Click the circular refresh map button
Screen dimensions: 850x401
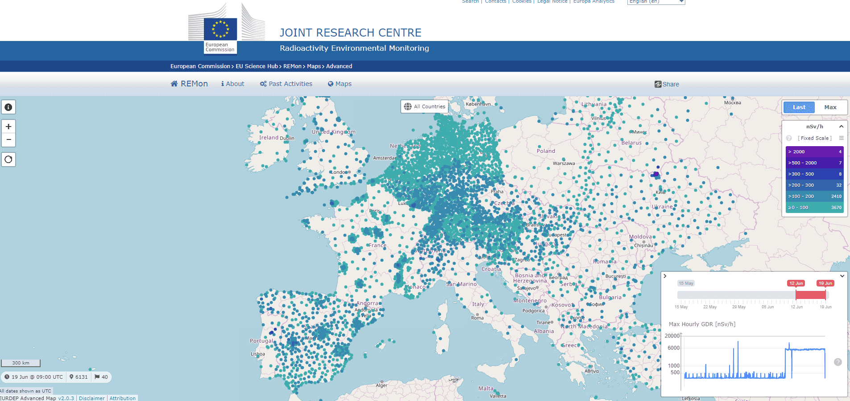coord(8,160)
